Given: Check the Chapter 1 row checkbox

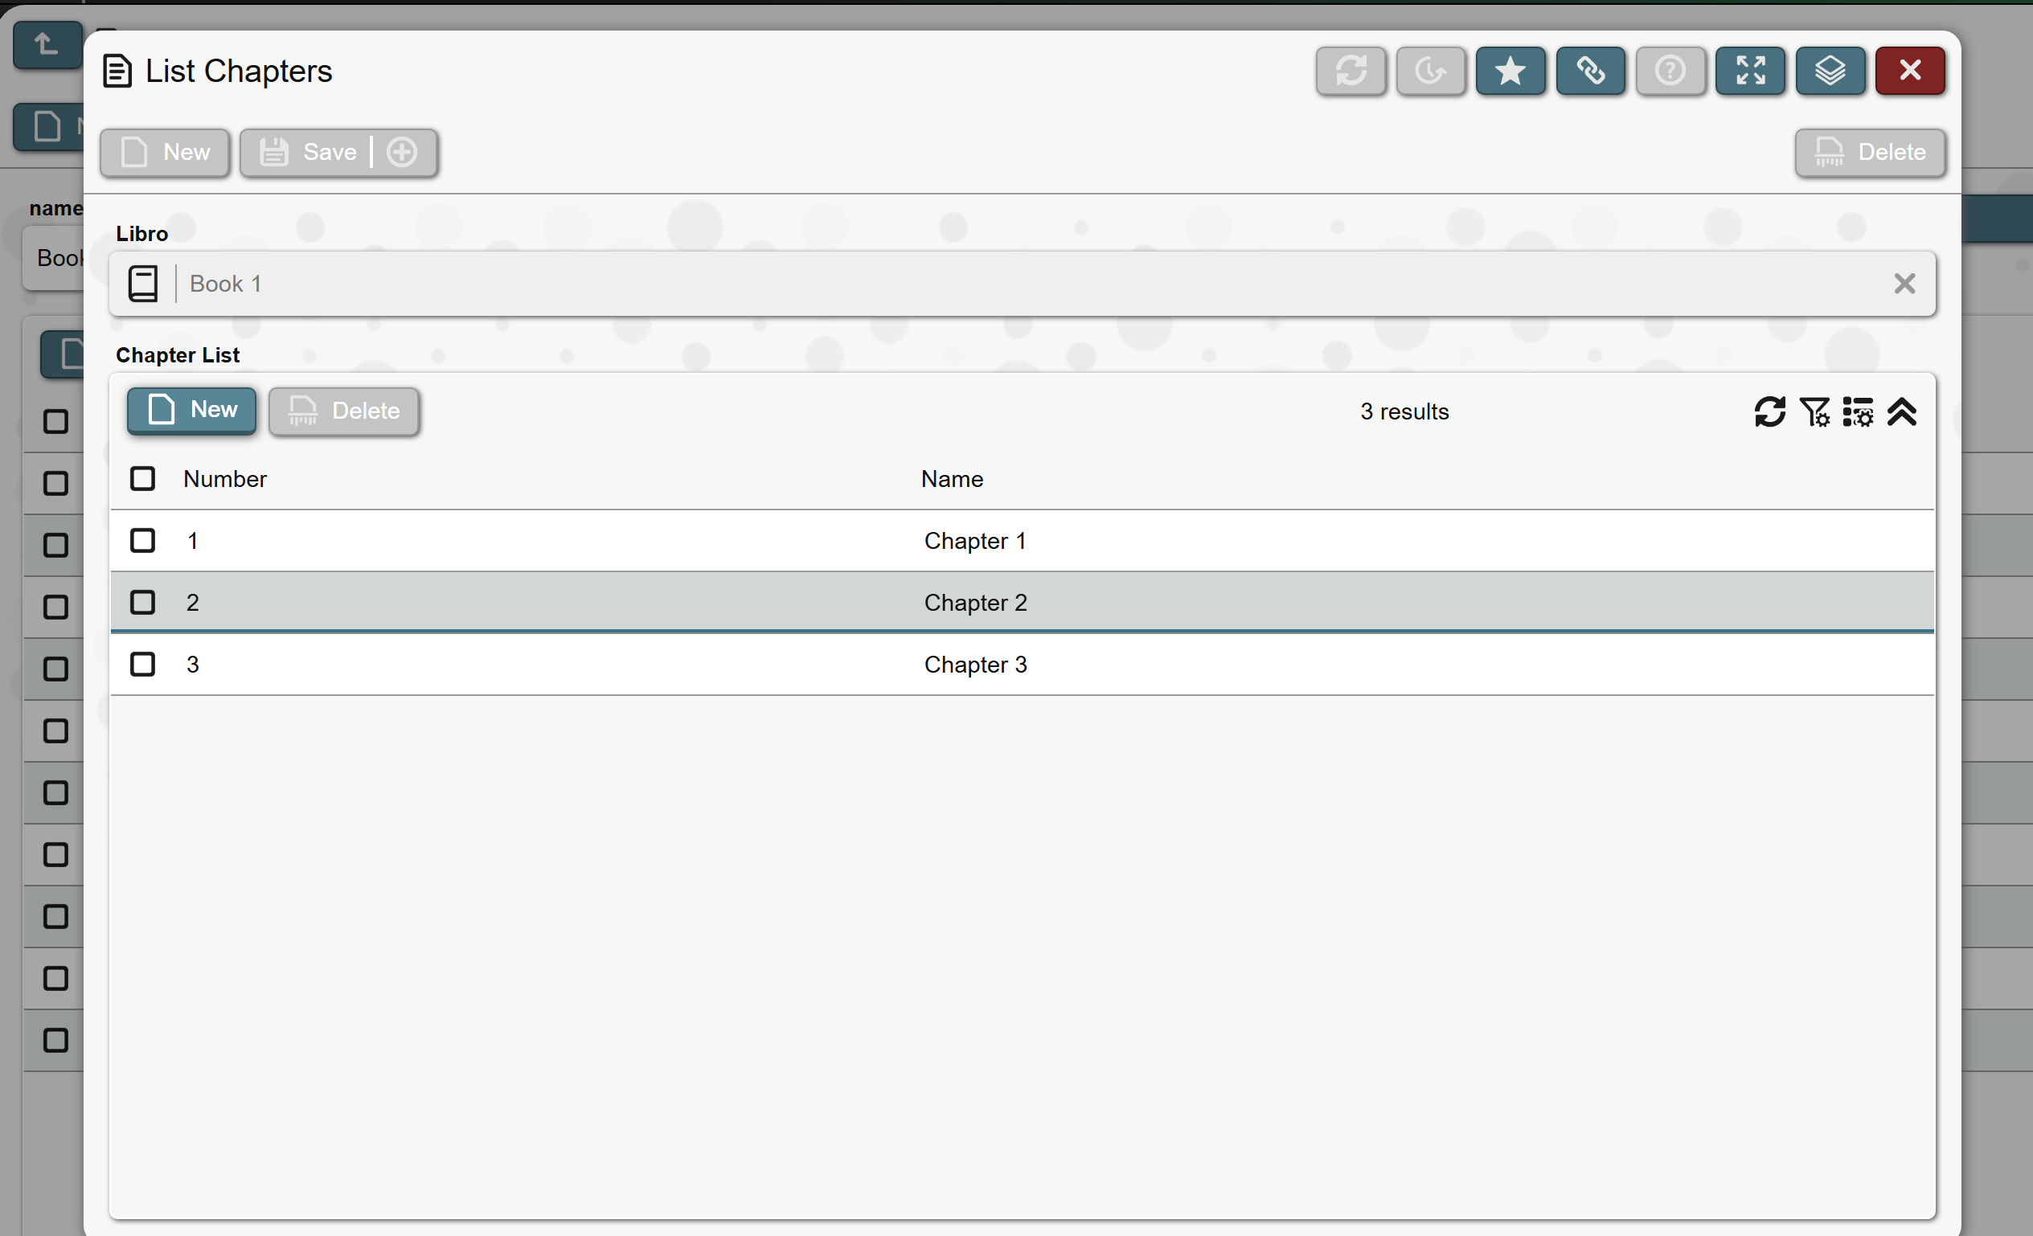Looking at the screenshot, I should [x=143, y=540].
